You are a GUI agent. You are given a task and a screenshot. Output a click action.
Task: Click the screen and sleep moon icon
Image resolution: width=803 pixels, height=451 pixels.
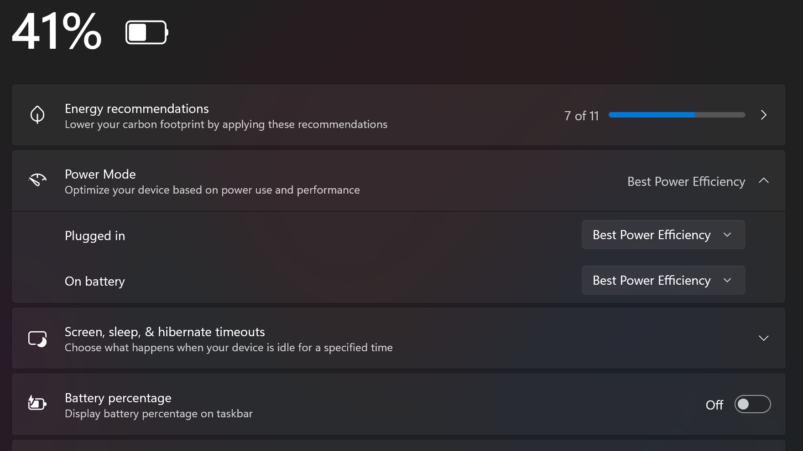click(x=37, y=339)
